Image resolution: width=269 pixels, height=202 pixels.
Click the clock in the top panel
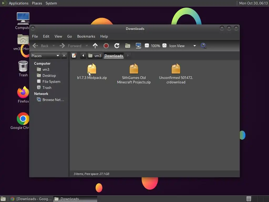pos(254,3)
